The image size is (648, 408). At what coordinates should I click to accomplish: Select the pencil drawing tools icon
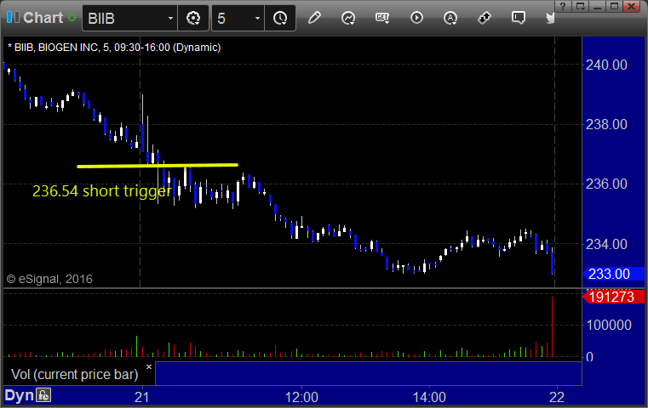coord(314,18)
